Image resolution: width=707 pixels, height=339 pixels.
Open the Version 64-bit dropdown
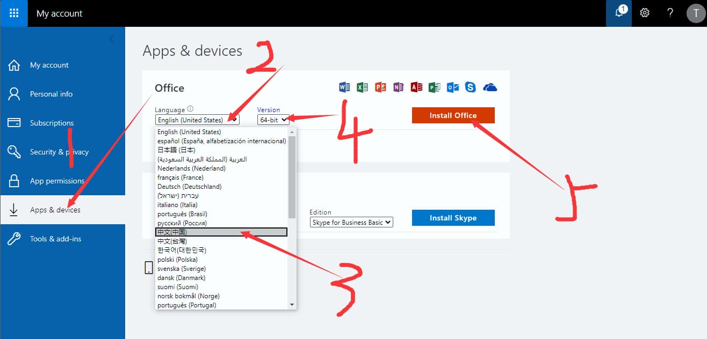click(273, 120)
